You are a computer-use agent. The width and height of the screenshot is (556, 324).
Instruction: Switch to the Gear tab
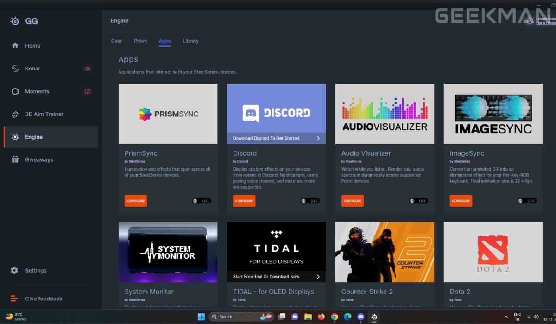[x=117, y=41]
